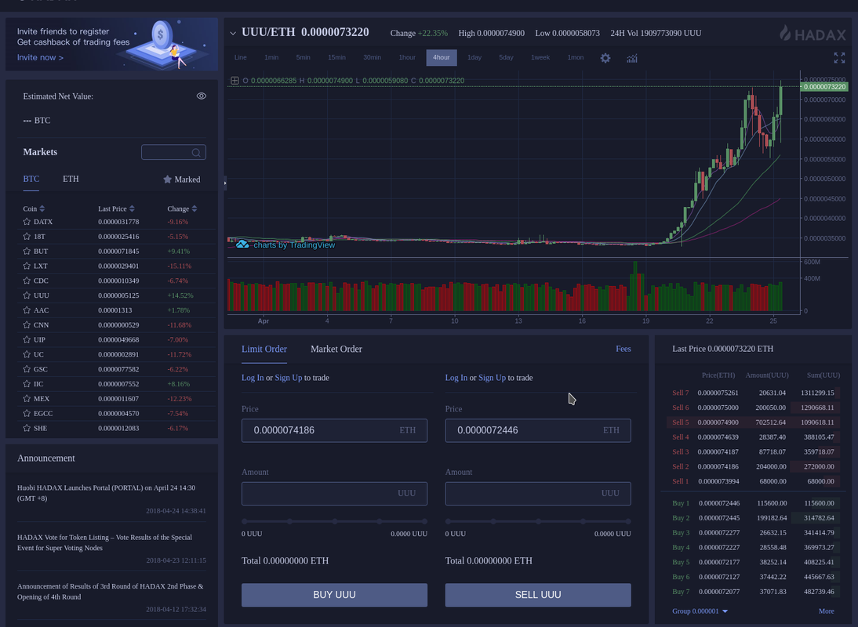The width and height of the screenshot is (858, 627).
Task: Star the UUU coin
Action: [26, 295]
